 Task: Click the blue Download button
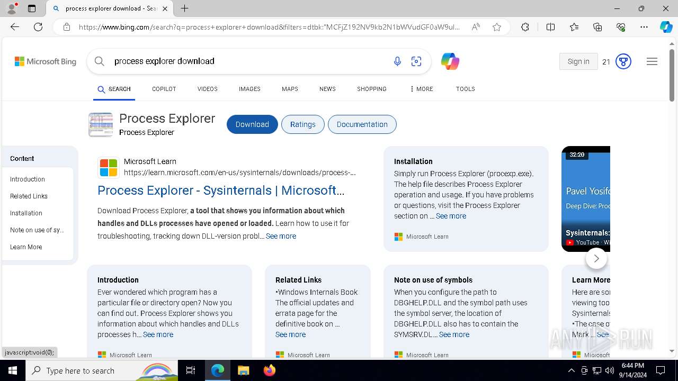[252, 124]
